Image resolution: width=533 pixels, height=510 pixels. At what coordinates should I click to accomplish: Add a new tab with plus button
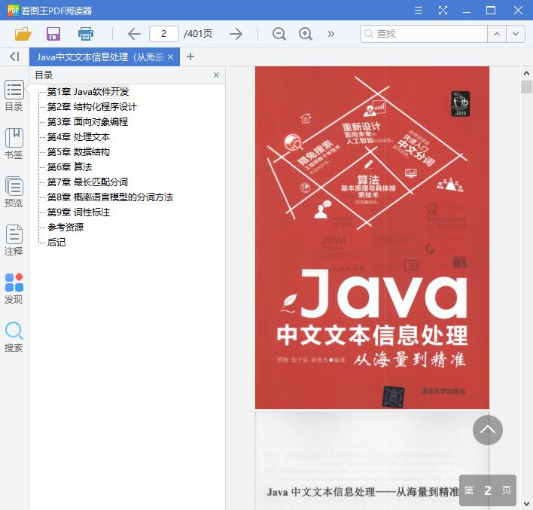pos(190,56)
